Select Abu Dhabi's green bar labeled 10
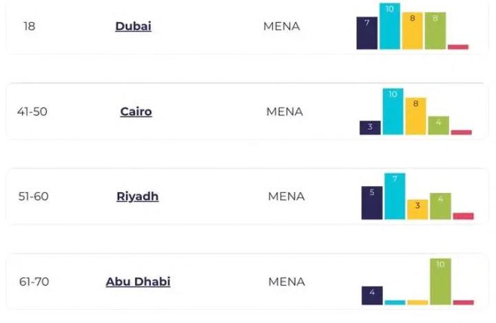The image size is (496, 323). click(440, 281)
